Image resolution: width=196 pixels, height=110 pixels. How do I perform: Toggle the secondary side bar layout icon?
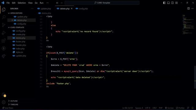pyautogui.click(x=172, y=3)
